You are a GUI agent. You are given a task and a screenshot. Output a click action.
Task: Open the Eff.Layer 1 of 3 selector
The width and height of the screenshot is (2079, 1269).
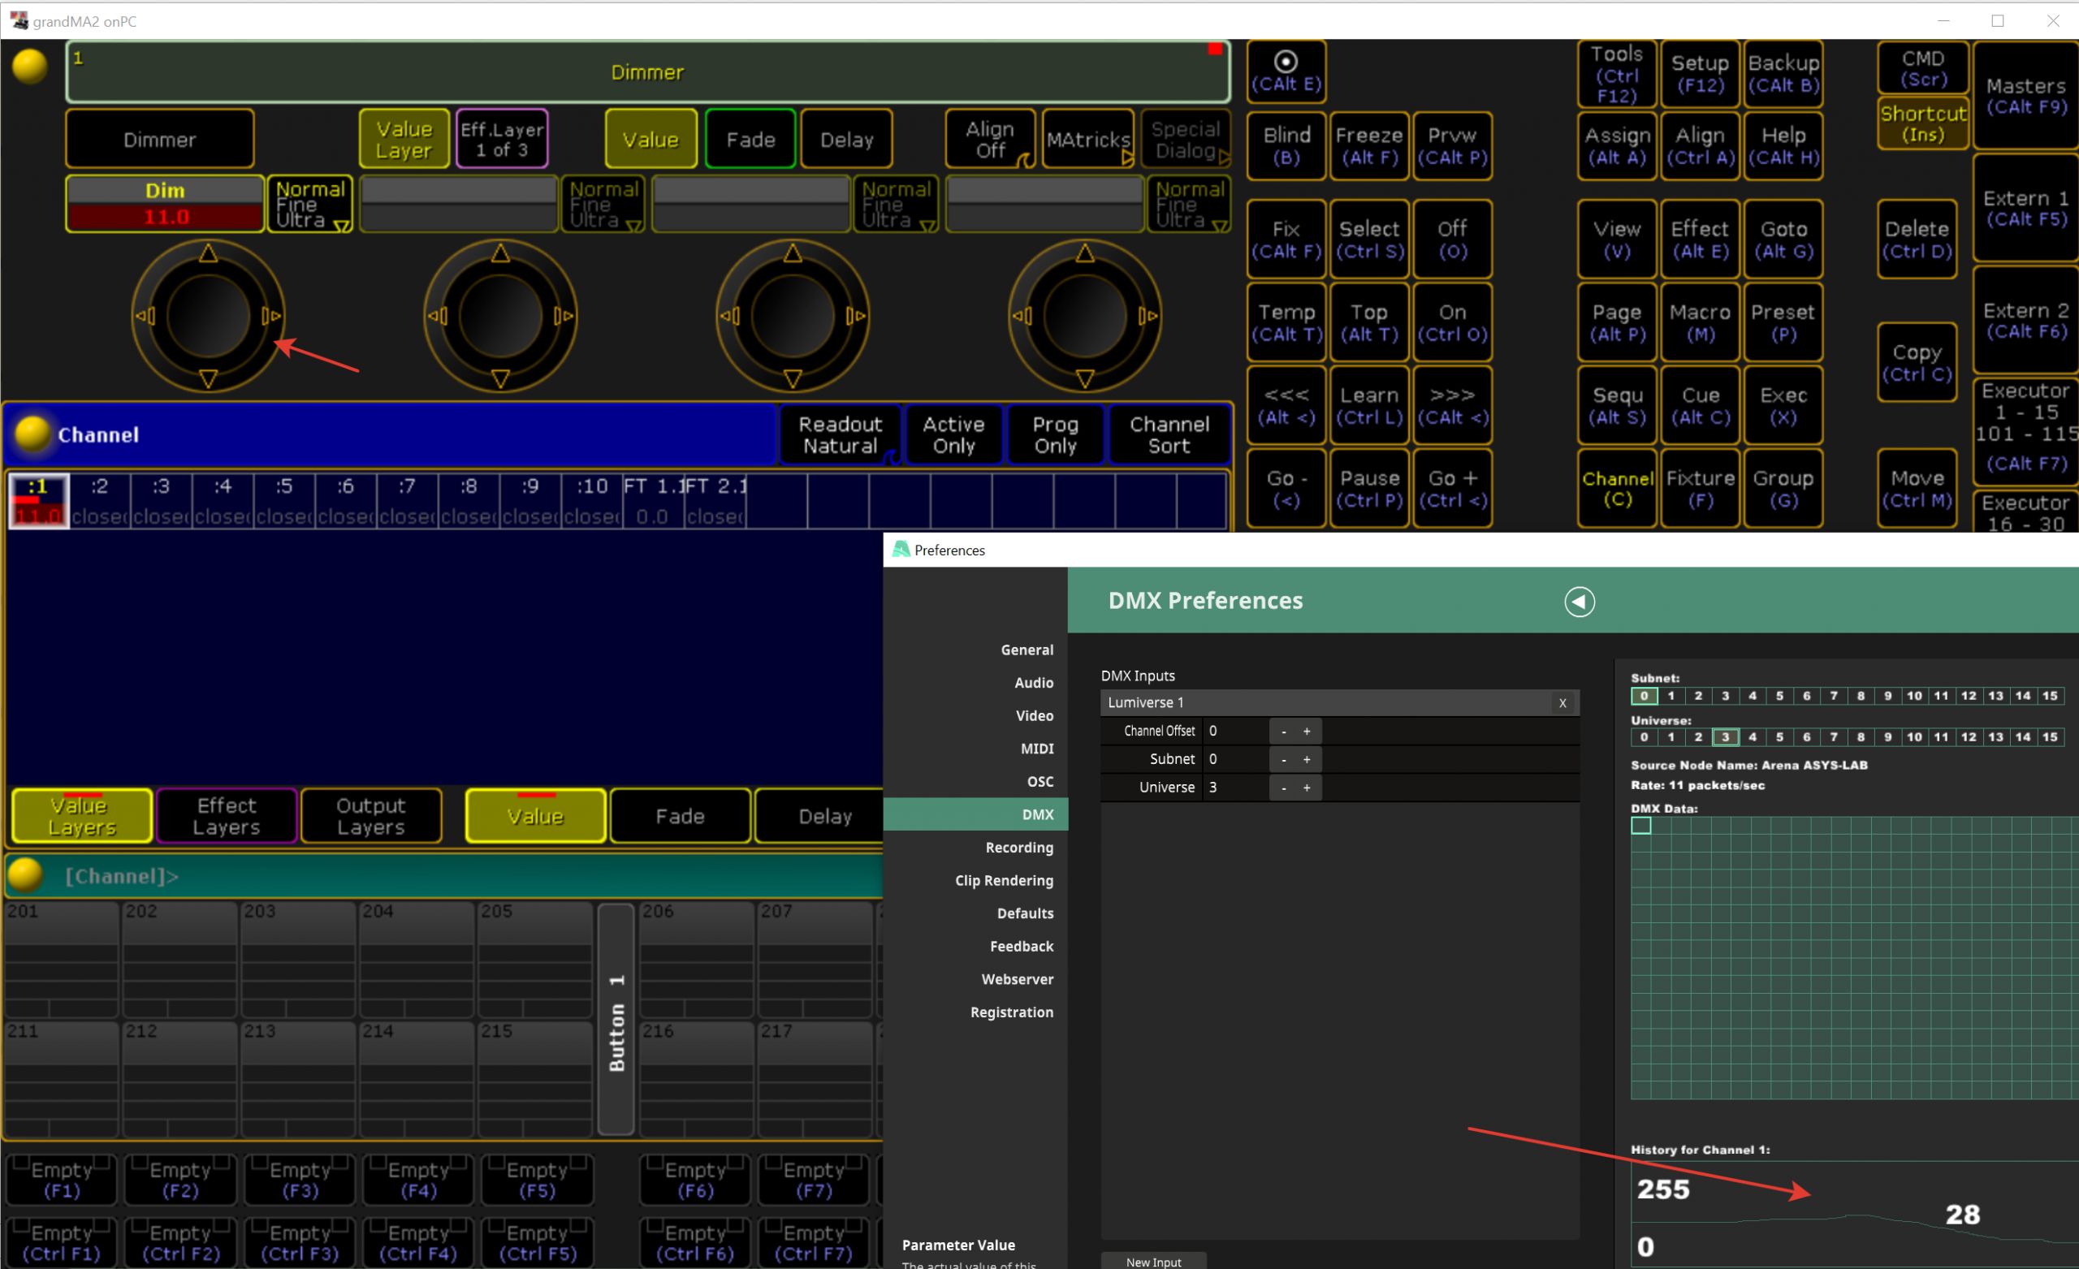pyautogui.click(x=502, y=139)
